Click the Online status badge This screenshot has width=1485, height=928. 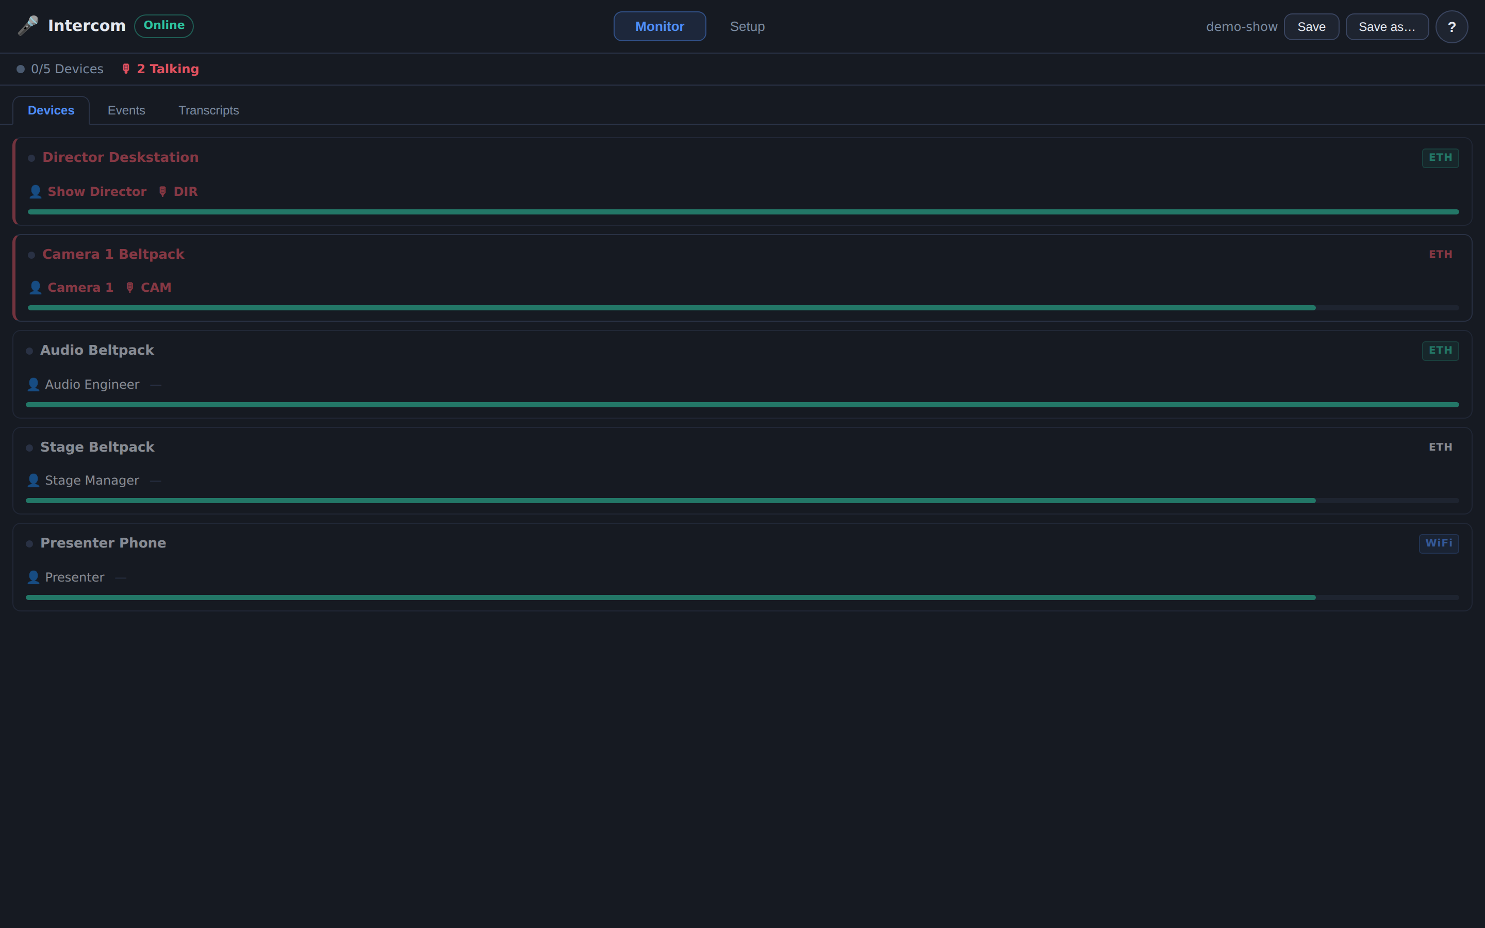[164, 26]
